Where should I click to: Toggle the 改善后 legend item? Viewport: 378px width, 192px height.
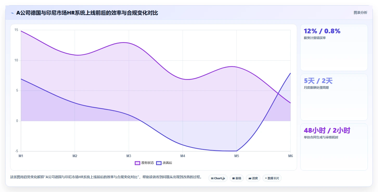coord(164,163)
